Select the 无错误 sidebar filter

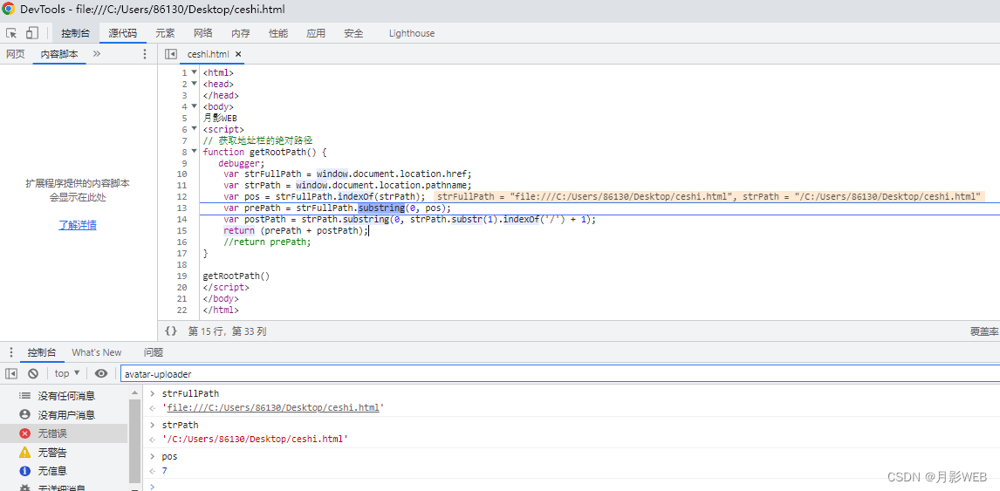(64, 433)
